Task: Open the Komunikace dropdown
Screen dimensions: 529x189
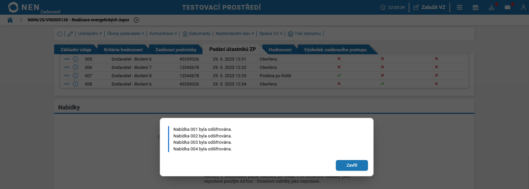Action: (163, 34)
